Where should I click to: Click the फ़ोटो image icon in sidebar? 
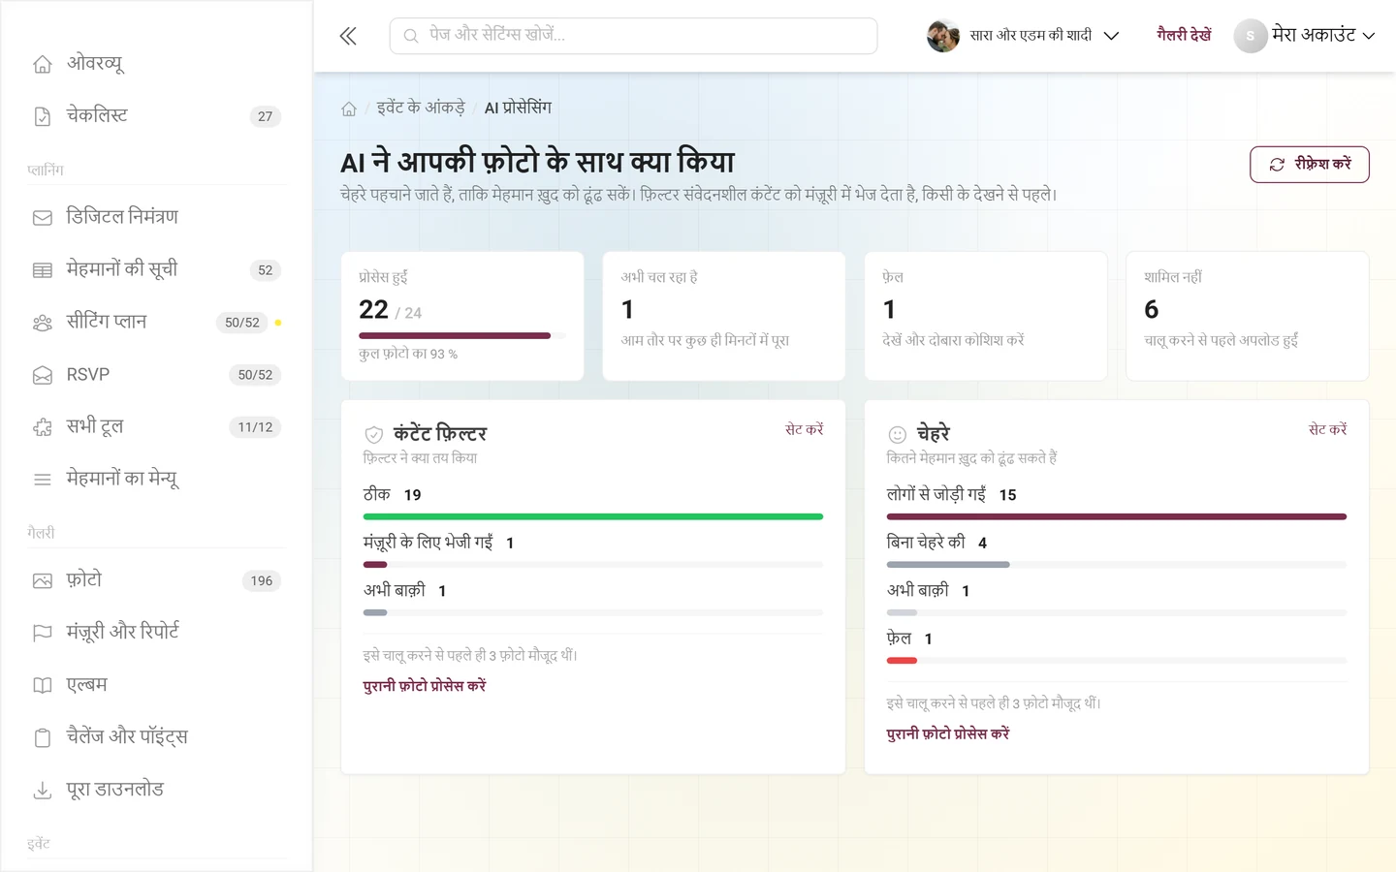click(43, 581)
